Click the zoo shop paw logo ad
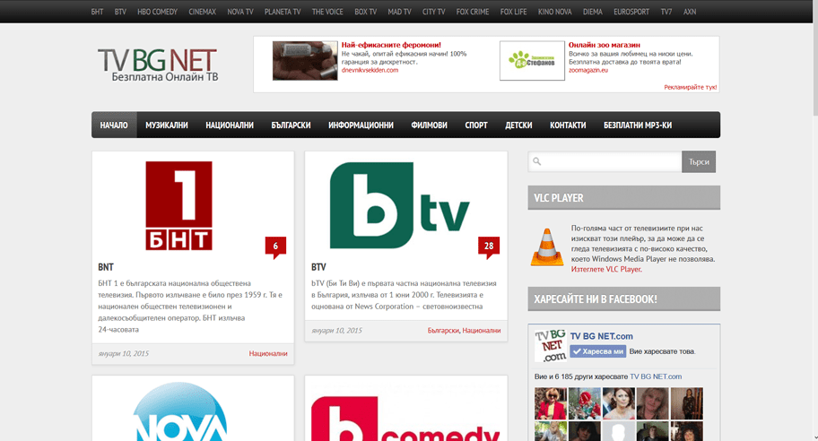This screenshot has height=441, width=818. coord(532,61)
